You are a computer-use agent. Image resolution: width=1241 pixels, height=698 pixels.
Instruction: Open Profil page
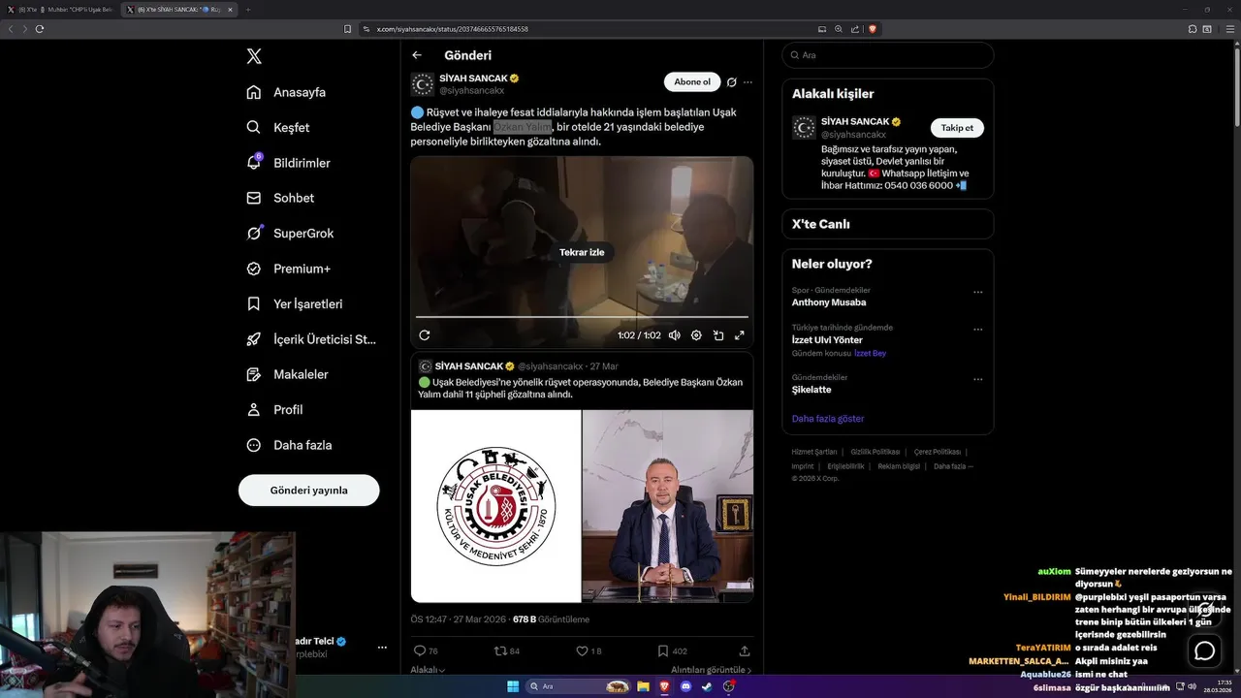pyautogui.click(x=275, y=409)
